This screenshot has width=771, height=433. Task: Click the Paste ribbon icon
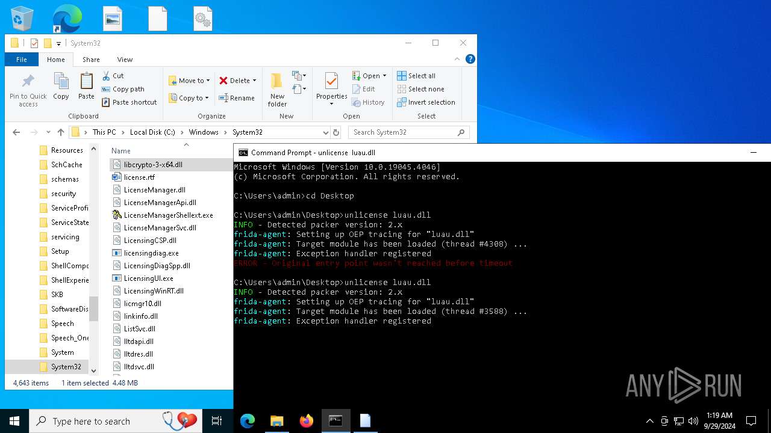86,86
